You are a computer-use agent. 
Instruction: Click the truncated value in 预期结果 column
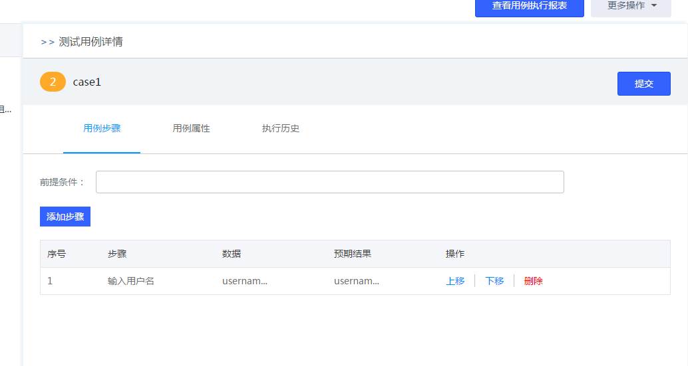(x=356, y=281)
